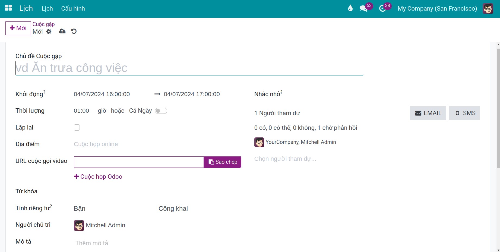Open the conversations icon with 53 badge

[x=363, y=8]
